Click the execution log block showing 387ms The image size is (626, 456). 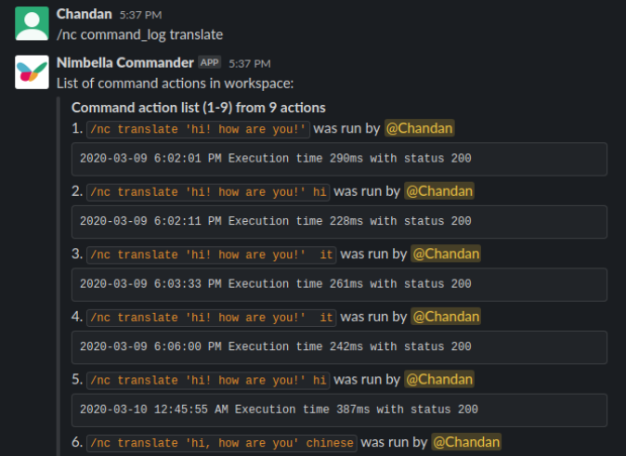coord(339,410)
